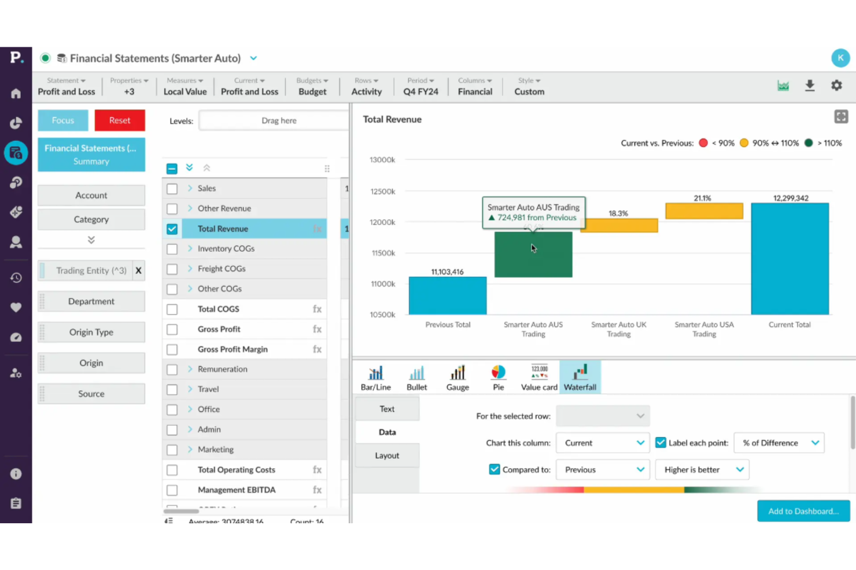This screenshot has width=856, height=570.
Task: Open the Statement Profit and Loss menu
Action: pyautogui.click(x=67, y=86)
